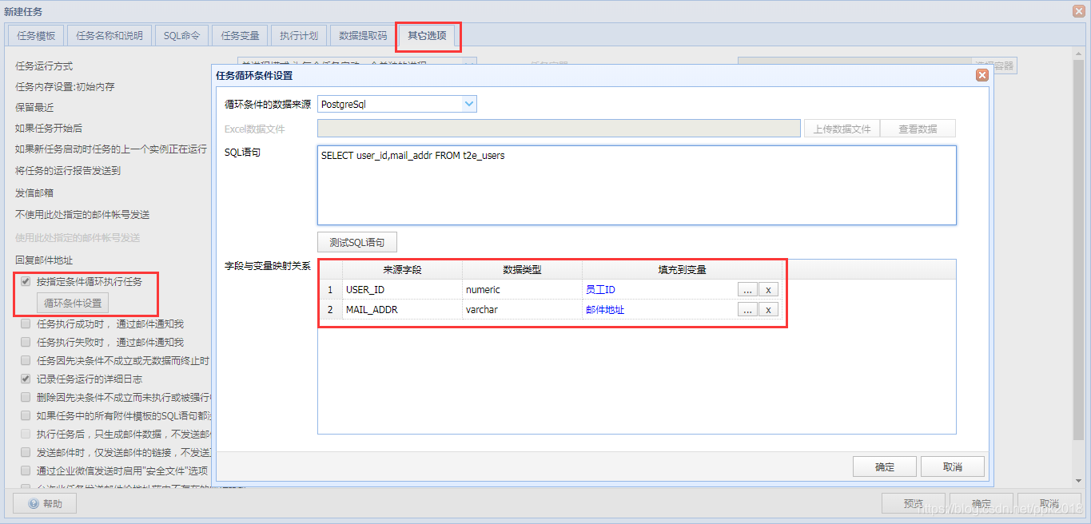Switch to the SQL命令 tab
This screenshot has height=524, width=1091.
pyautogui.click(x=182, y=35)
